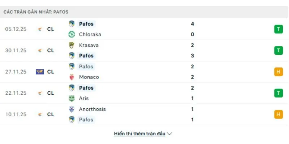Click the orange H badge for Monaco match
The image size is (289, 144).
pyautogui.click(x=278, y=72)
